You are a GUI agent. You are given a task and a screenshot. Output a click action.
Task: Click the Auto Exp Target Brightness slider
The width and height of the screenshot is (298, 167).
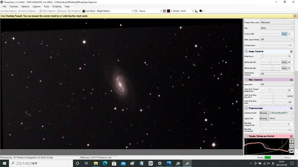tap(273, 90)
